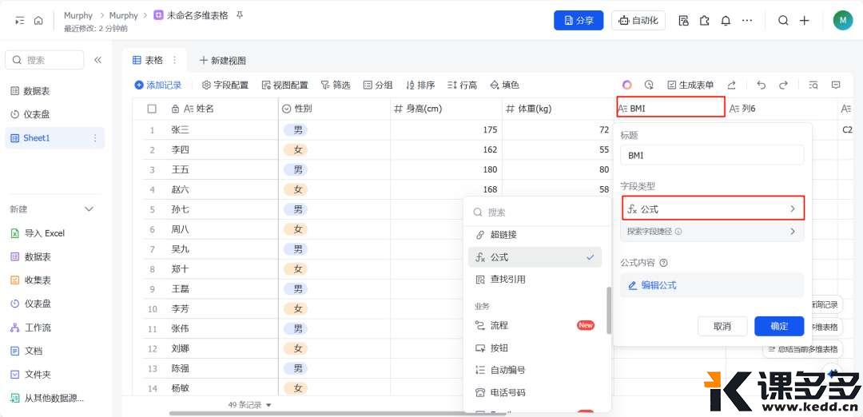Click the field type 搜索 box
Screen dimensions: 863x417
(537, 212)
